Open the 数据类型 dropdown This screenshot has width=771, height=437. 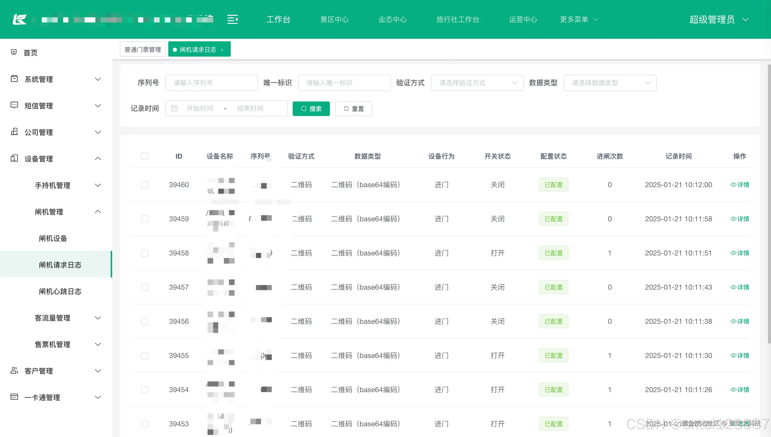tap(610, 83)
